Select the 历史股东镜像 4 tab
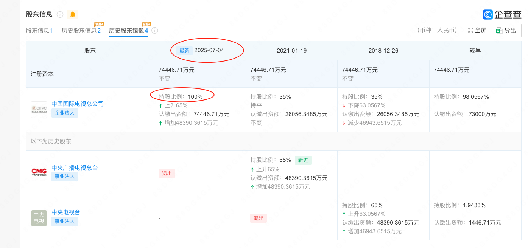 pos(128,30)
